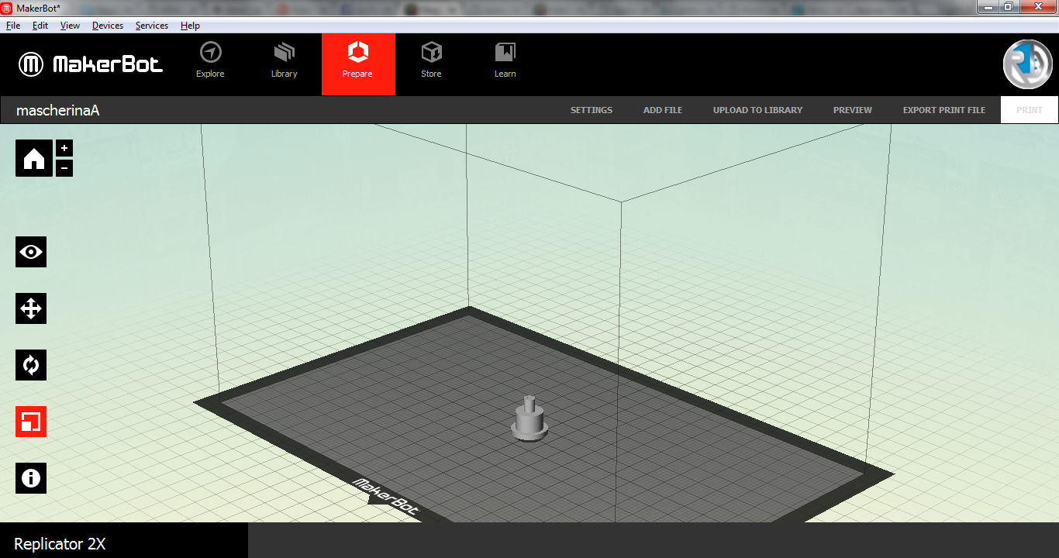
Task: Click ADD FILE
Action: [663, 110]
